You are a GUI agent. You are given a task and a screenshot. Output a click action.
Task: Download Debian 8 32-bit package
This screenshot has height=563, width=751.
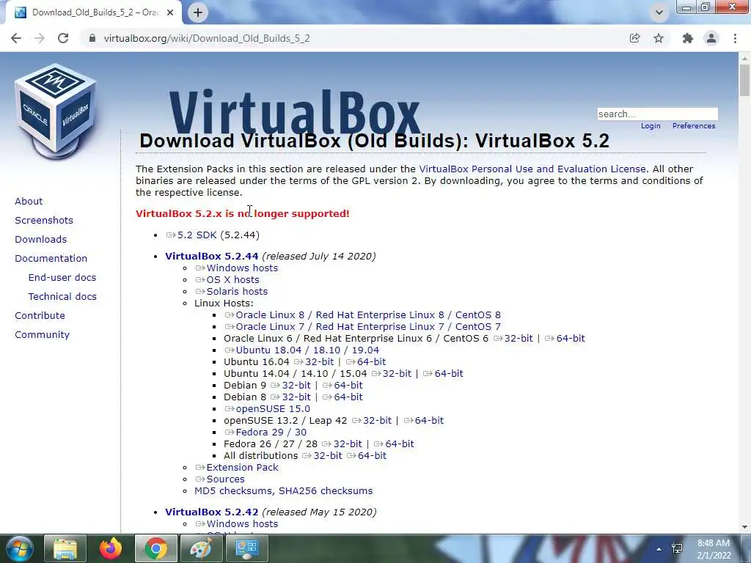coord(290,397)
